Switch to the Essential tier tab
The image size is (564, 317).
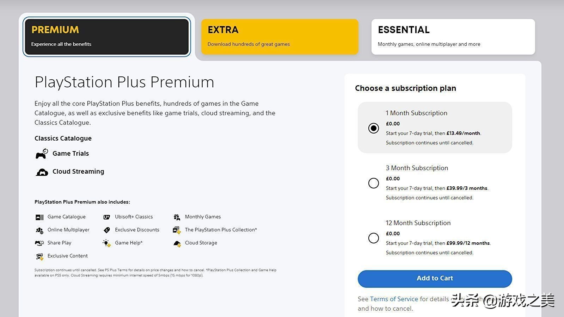click(453, 37)
